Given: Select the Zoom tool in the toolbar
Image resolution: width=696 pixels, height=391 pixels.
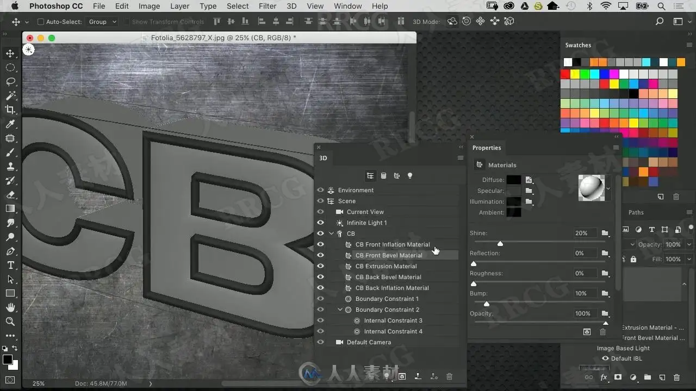Looking at the screenshot, I should click(10, 321).
